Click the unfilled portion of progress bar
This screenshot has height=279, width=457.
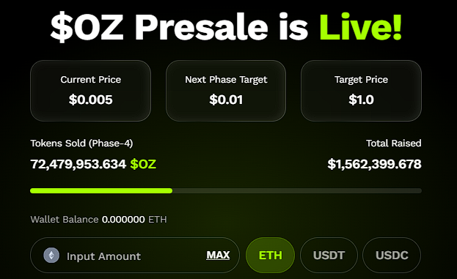coord(297,191)
